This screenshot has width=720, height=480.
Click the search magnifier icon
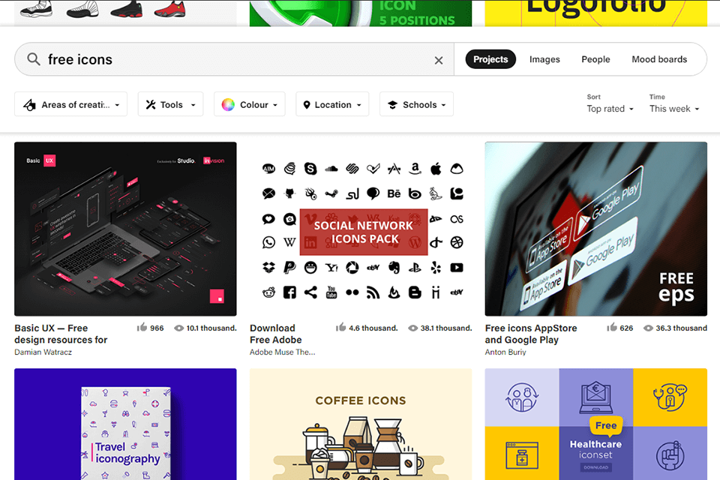click(34, 58)
